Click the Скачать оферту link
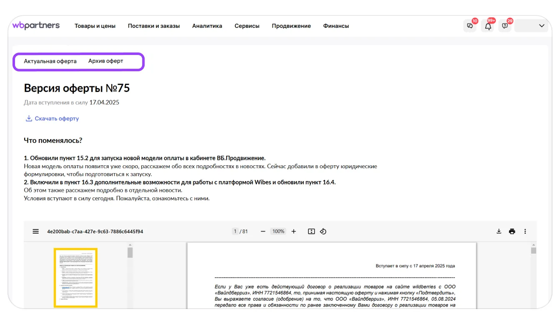 52,119
